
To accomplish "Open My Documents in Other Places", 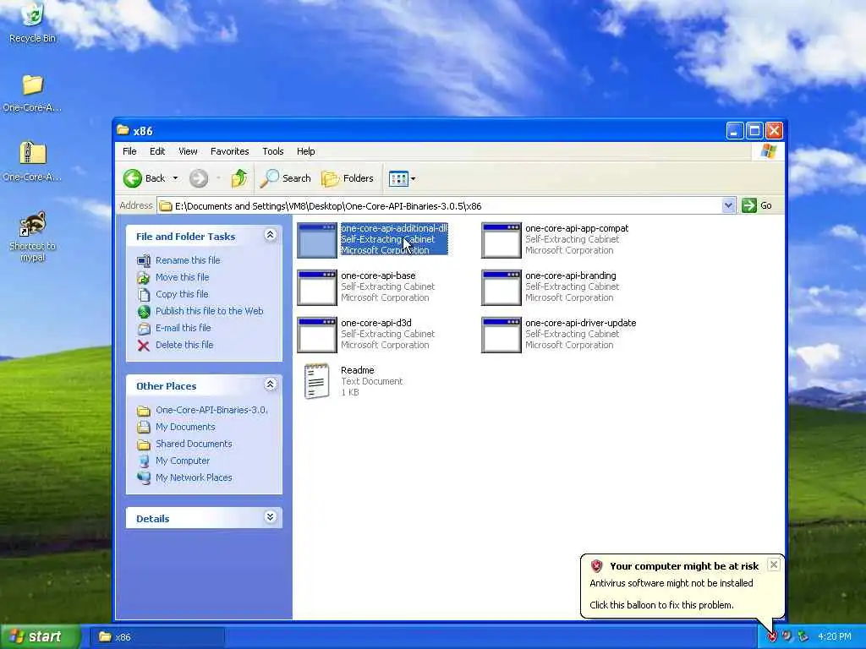I will pyautogui.click(x=185, y=427).
